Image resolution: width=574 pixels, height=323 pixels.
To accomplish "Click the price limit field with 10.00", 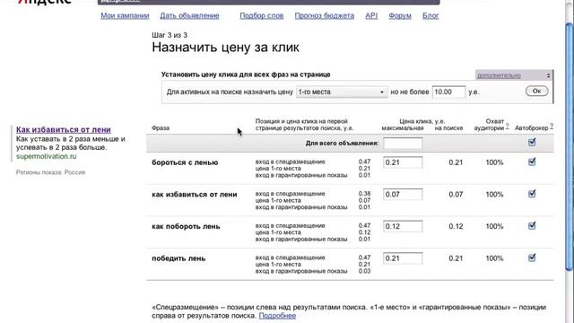I will 448,92.
